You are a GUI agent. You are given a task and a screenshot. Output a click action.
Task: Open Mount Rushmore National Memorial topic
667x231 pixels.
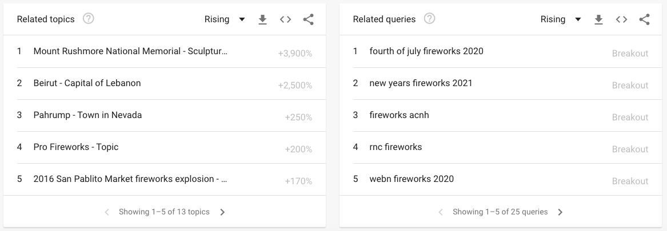pyautogui.click(x=165, y=51)
